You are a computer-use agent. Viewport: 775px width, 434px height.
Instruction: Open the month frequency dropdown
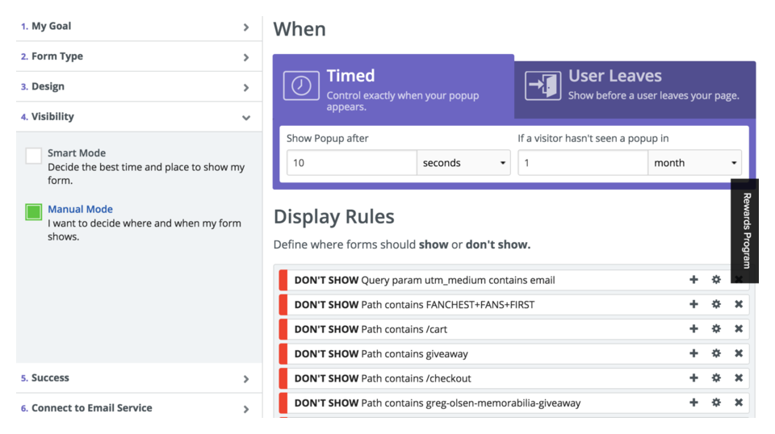point(694,163)
